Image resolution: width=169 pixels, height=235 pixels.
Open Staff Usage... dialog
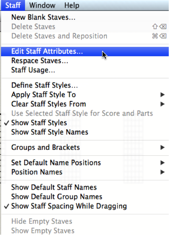[85, 70]
